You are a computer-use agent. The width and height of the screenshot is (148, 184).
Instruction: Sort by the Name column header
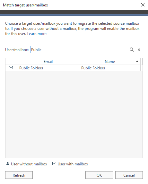coord(110,61)
